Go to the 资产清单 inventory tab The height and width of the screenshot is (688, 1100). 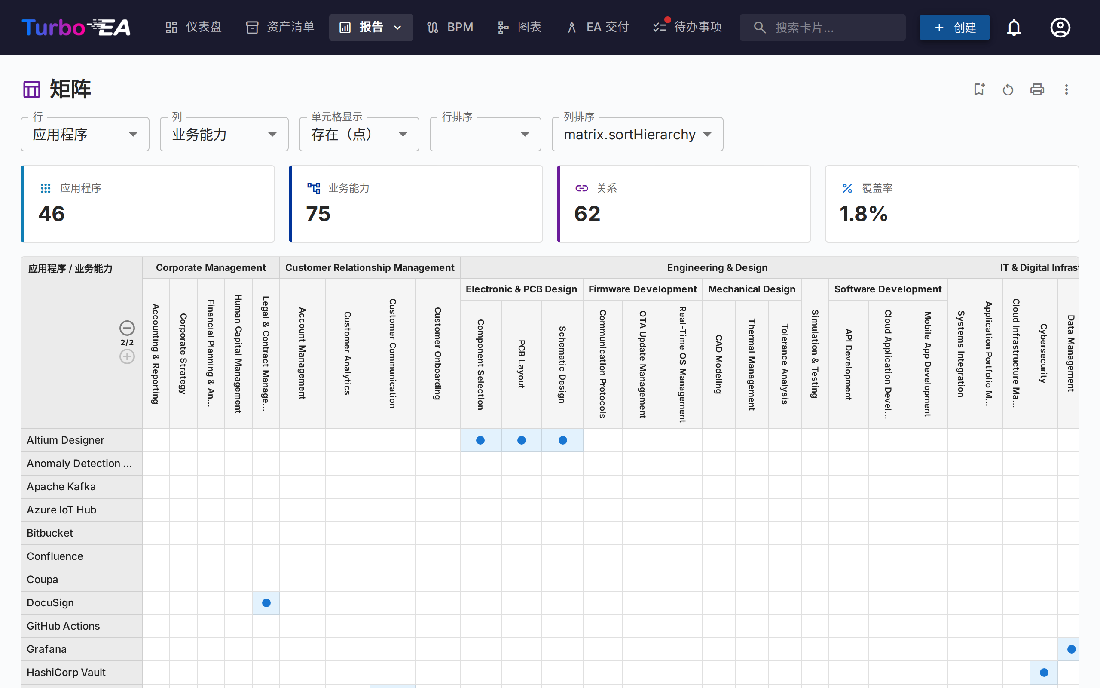[280, 27]
